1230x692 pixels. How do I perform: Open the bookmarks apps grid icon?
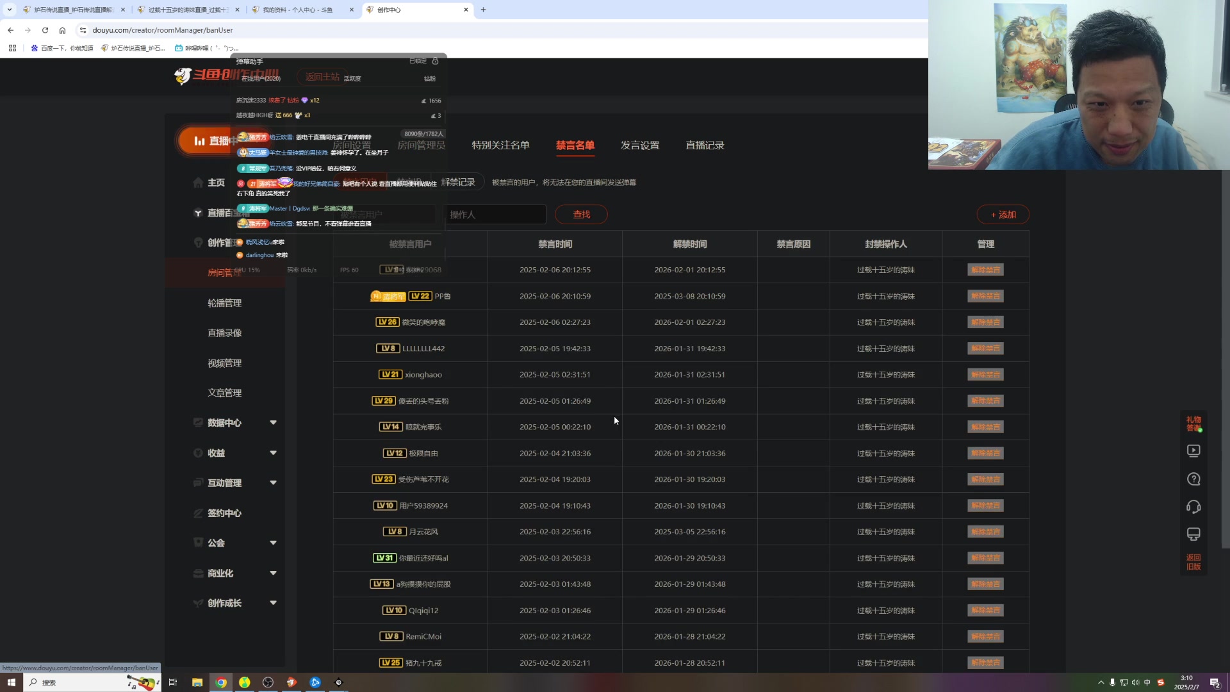[12, 48]
